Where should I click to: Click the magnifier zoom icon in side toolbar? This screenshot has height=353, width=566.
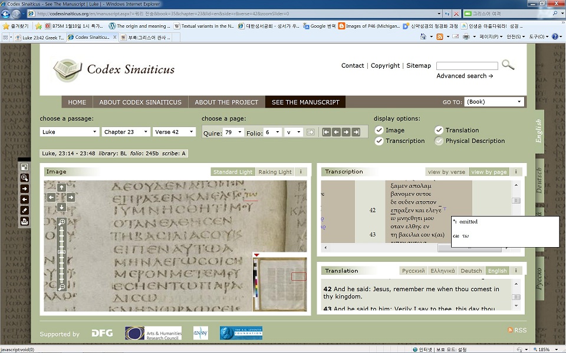pos(25,178)
